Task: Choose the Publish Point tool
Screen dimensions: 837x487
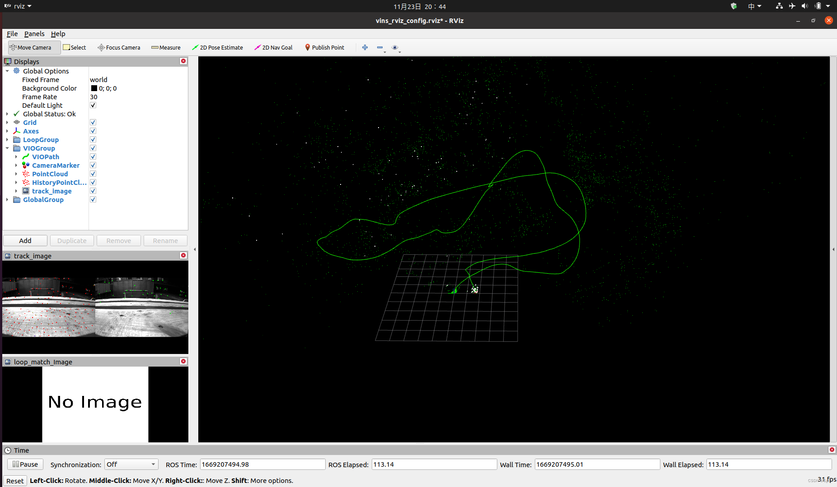Action: (x=325, y=47)
